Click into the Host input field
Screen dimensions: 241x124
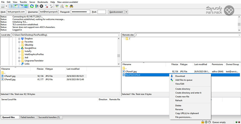[x=16, y=12]
